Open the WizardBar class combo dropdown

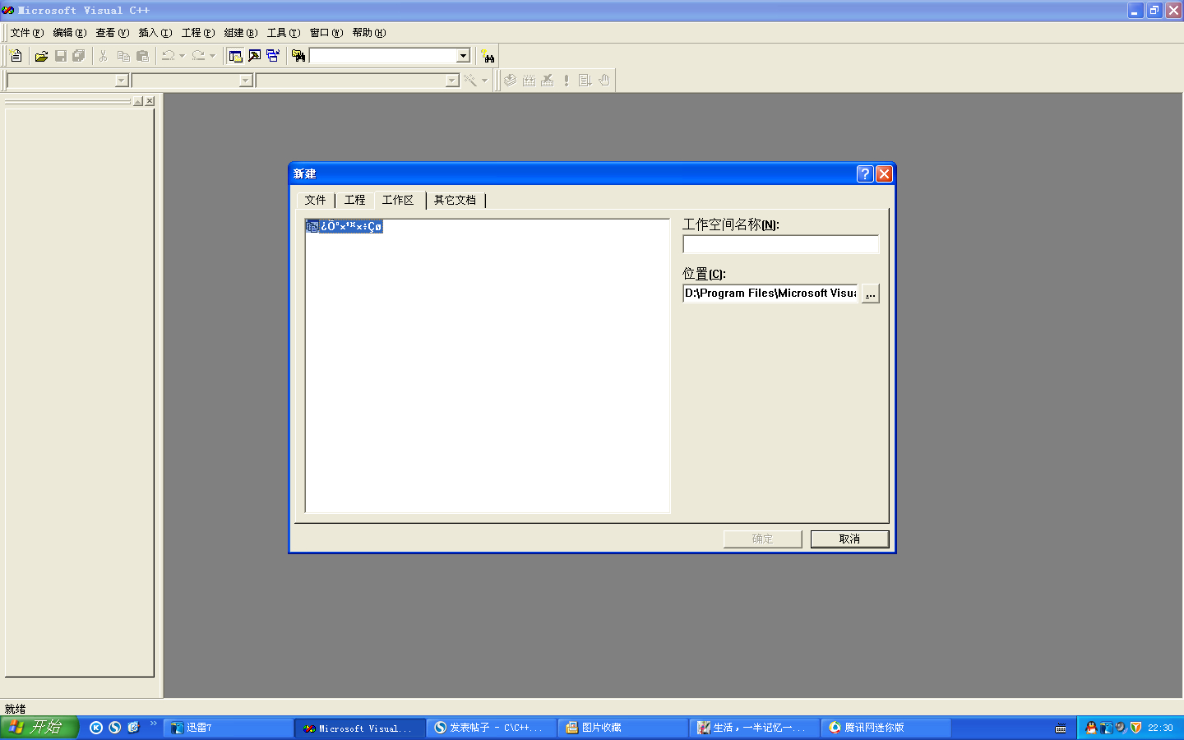122,81
